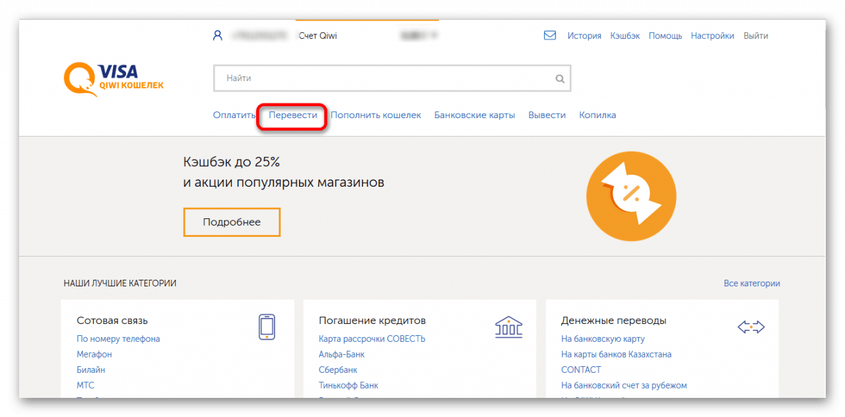
Task: Click the user profile icon
Action: pyautogui.click(x=217, y=36)
